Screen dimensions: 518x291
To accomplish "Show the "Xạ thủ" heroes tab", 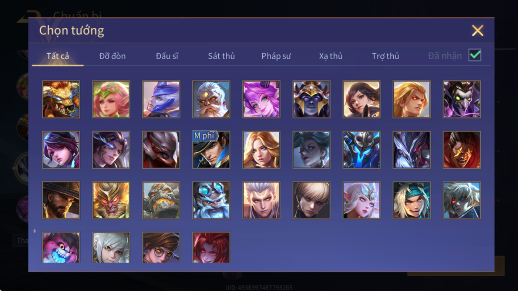I will (x=331, y=56).
